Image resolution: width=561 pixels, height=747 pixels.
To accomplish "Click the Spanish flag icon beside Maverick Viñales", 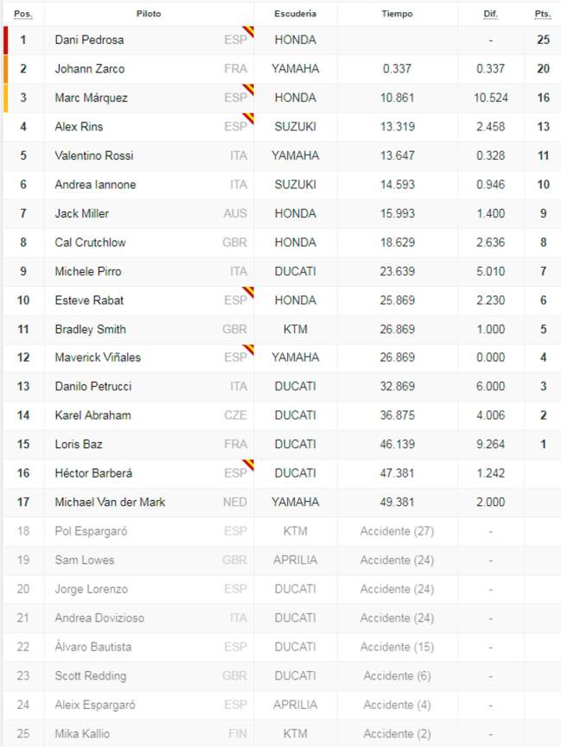I will point(249,350).
